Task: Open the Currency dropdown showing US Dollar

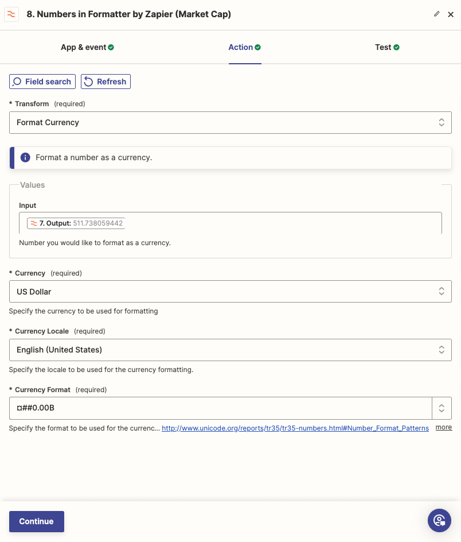Action: pos(230,292)
